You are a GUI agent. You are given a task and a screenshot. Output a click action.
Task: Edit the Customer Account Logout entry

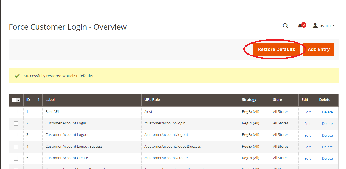point(307,135)
